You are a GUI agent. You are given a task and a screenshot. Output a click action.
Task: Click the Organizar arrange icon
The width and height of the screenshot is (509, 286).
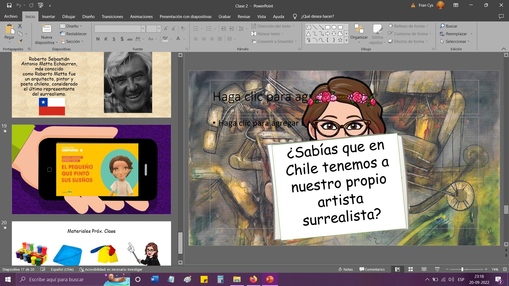click(359, 29)
